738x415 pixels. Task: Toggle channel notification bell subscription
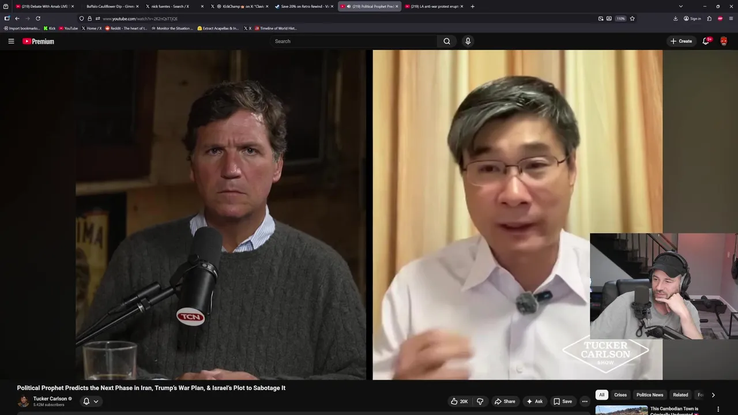[86, 401]
